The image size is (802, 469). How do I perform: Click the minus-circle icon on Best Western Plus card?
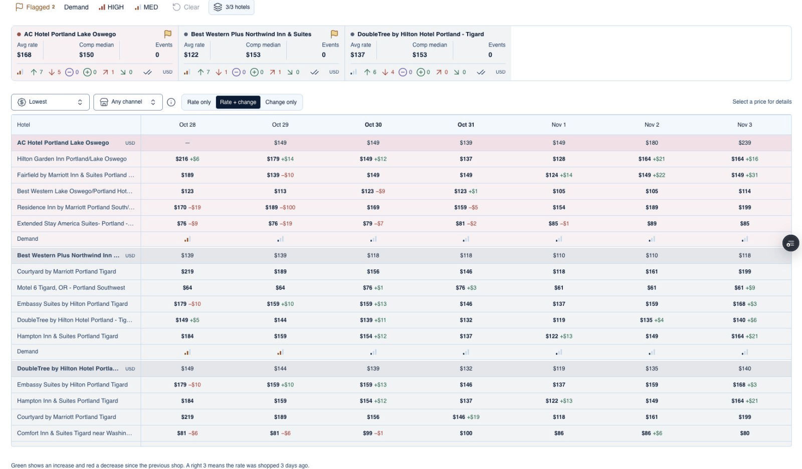236,72
